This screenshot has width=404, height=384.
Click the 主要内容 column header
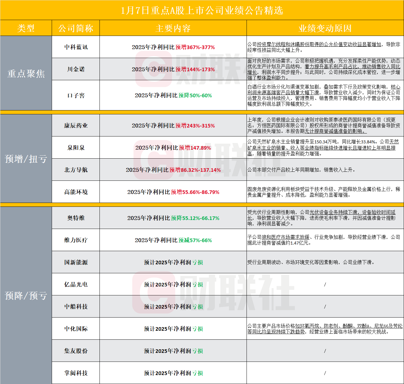tap(173, 28)
